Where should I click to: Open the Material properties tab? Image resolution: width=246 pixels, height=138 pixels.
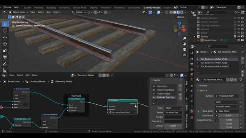[x=192, y=111]
